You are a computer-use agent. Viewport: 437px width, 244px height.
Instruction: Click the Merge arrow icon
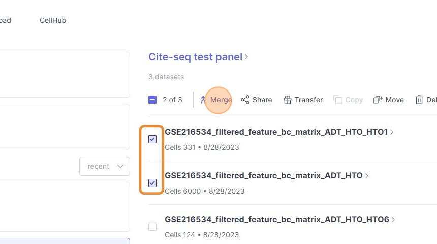[x=203, y=100]
